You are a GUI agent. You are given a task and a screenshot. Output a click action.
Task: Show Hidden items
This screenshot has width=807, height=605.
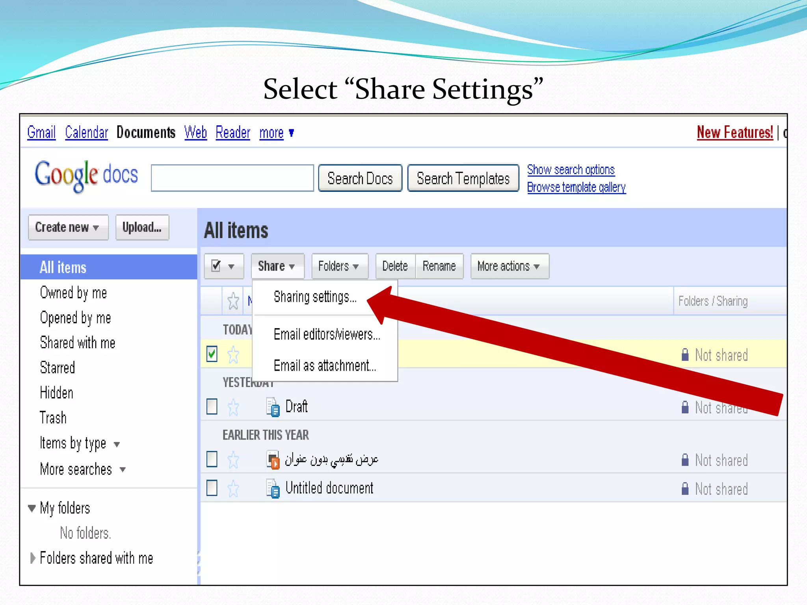tap(57, 393)
